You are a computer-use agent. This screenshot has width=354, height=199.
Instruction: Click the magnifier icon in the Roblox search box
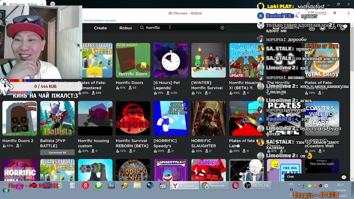[x=142, y=27]
